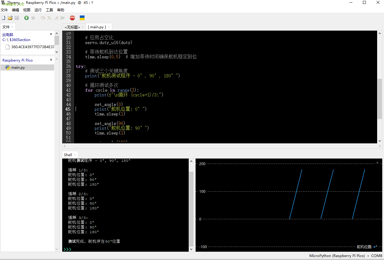Click the Ukraine flag icon

point(82,18)
